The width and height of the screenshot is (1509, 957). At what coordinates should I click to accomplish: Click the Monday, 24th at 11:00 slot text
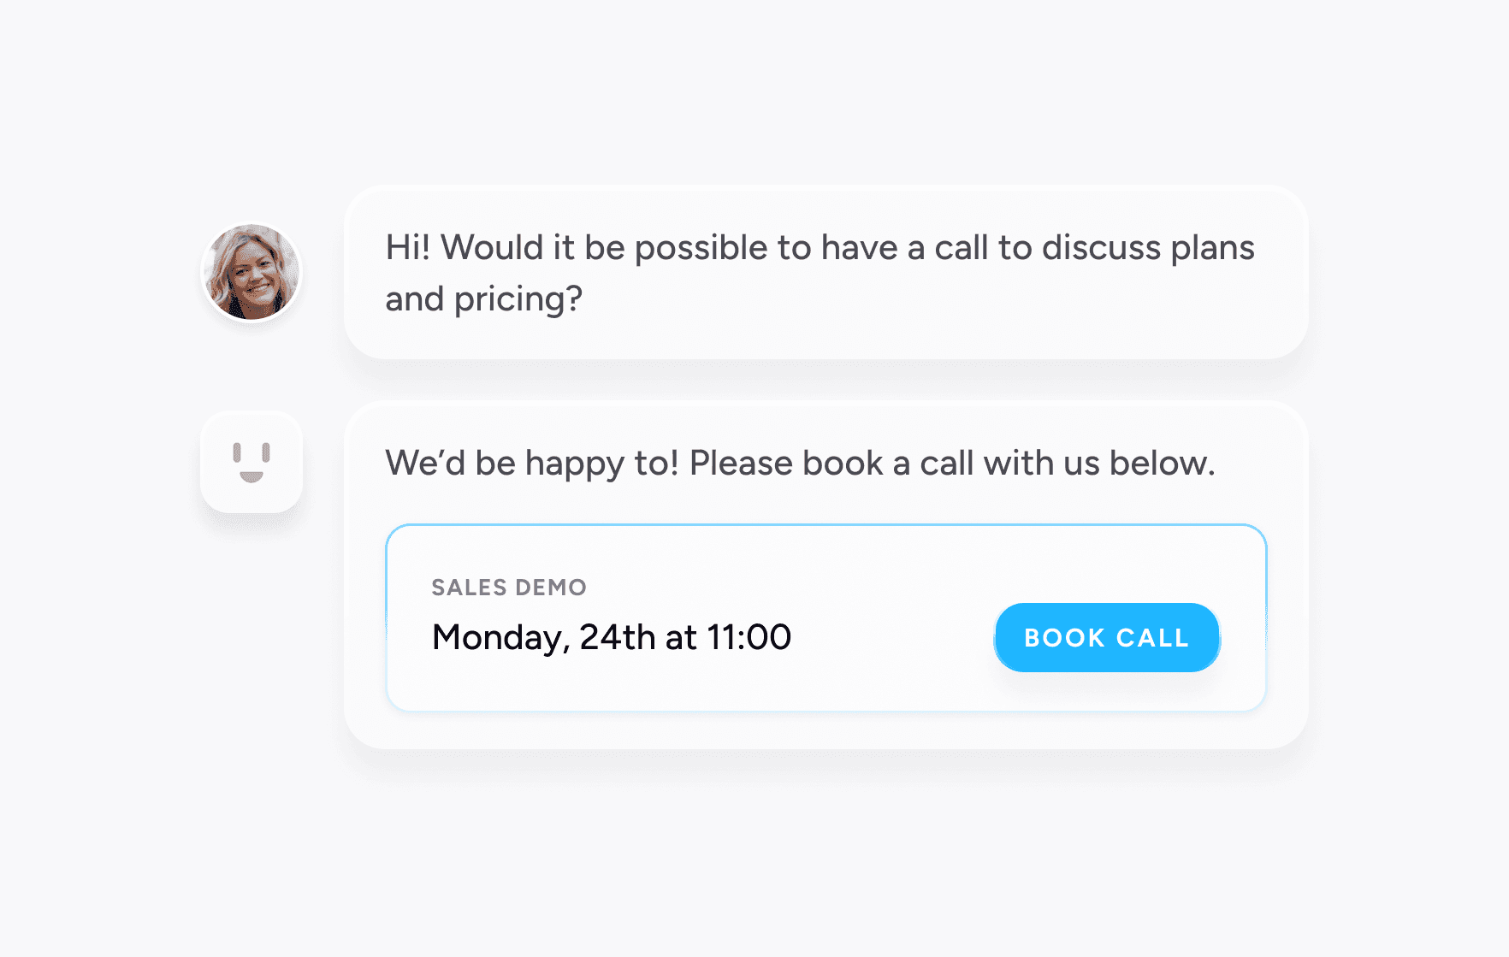tap(612, 637)
